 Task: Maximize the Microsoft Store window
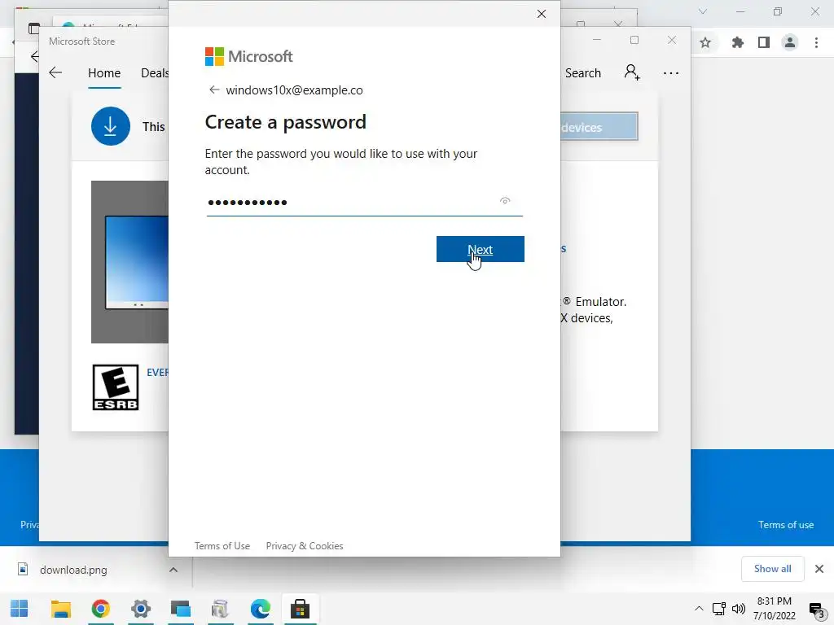pos(634,40)
